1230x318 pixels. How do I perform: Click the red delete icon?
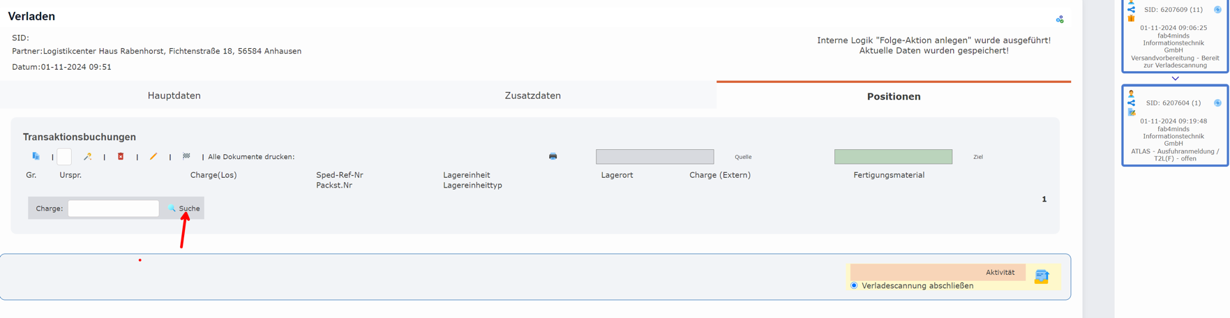click(121, 156)
